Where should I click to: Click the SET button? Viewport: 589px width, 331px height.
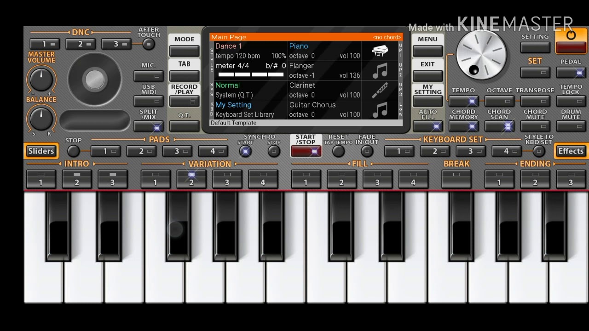click(535, 72)
